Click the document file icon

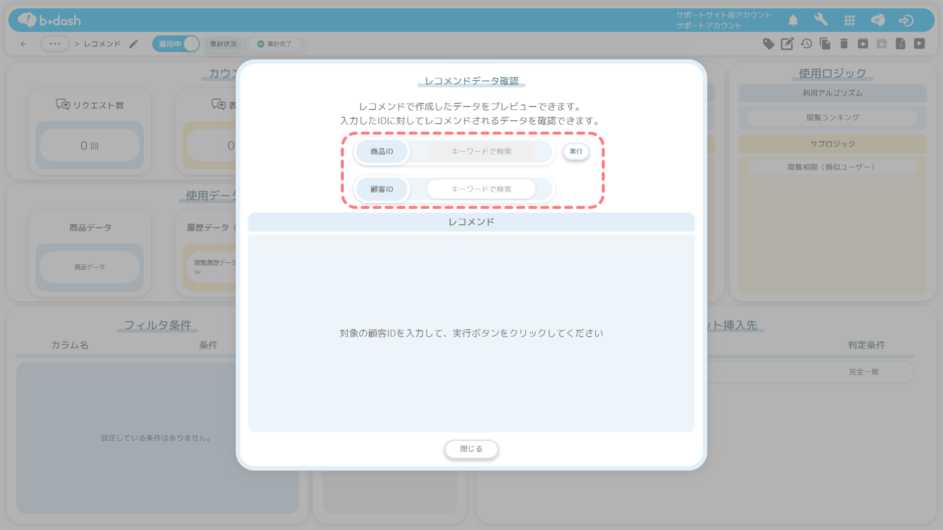tap(901, 44)
